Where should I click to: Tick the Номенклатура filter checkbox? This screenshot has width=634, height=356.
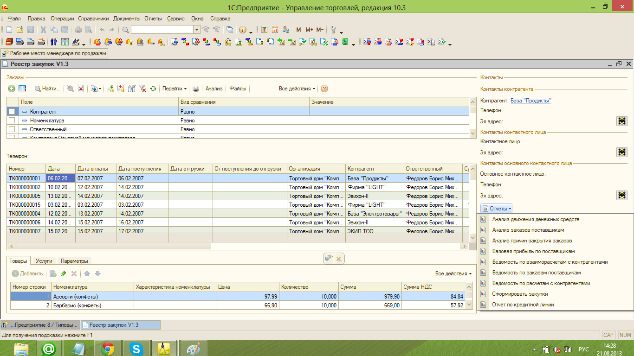point(12,120)
